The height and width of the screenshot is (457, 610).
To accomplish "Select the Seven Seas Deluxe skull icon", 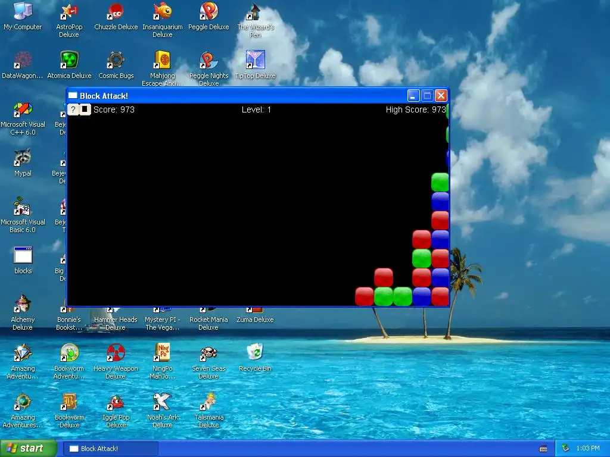I will (209, 353).
